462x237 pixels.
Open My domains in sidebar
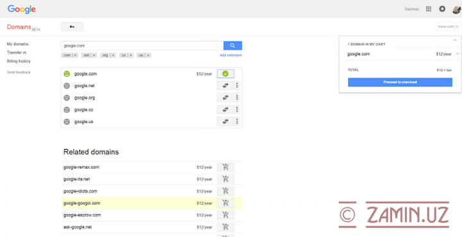coord(18,44)
